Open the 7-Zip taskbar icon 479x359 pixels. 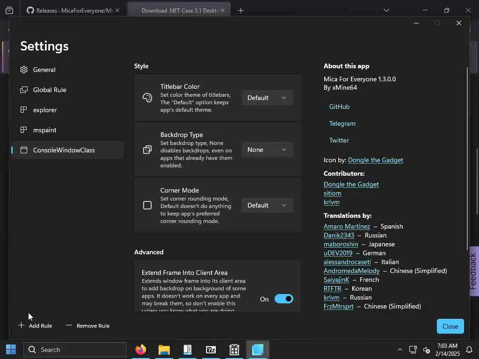(x=211, y=350)
